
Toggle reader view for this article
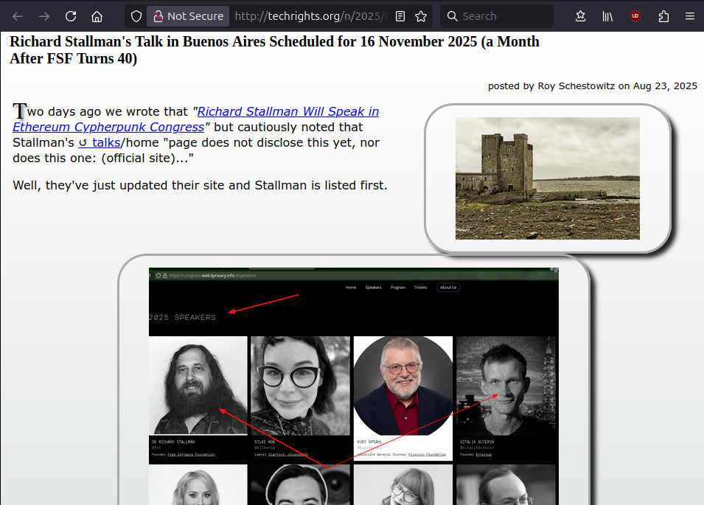pyautogui.click(x=400, y=17)
